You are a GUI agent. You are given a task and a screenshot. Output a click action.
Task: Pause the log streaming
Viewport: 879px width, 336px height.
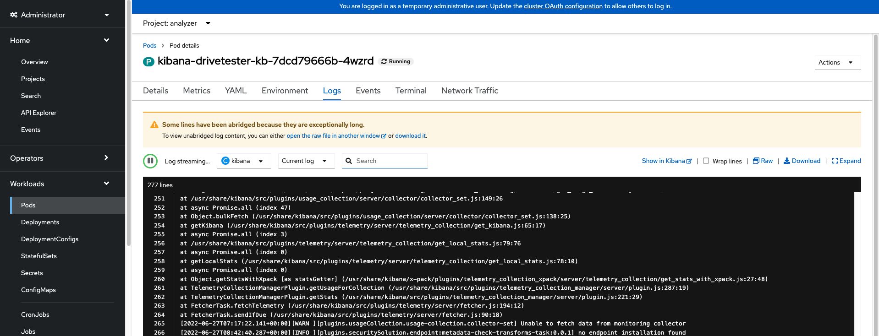coord(150,161)
